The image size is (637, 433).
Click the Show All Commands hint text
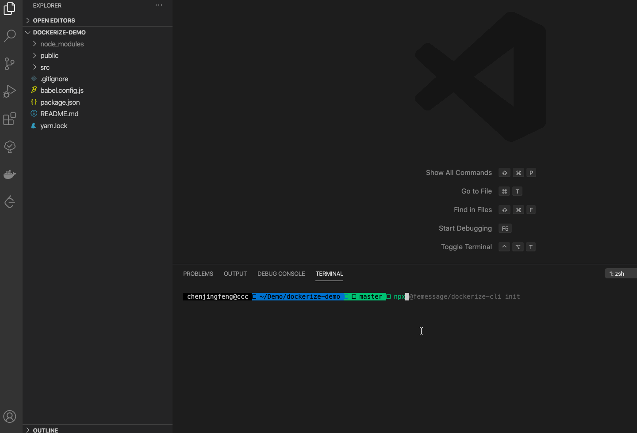point(459,173)
